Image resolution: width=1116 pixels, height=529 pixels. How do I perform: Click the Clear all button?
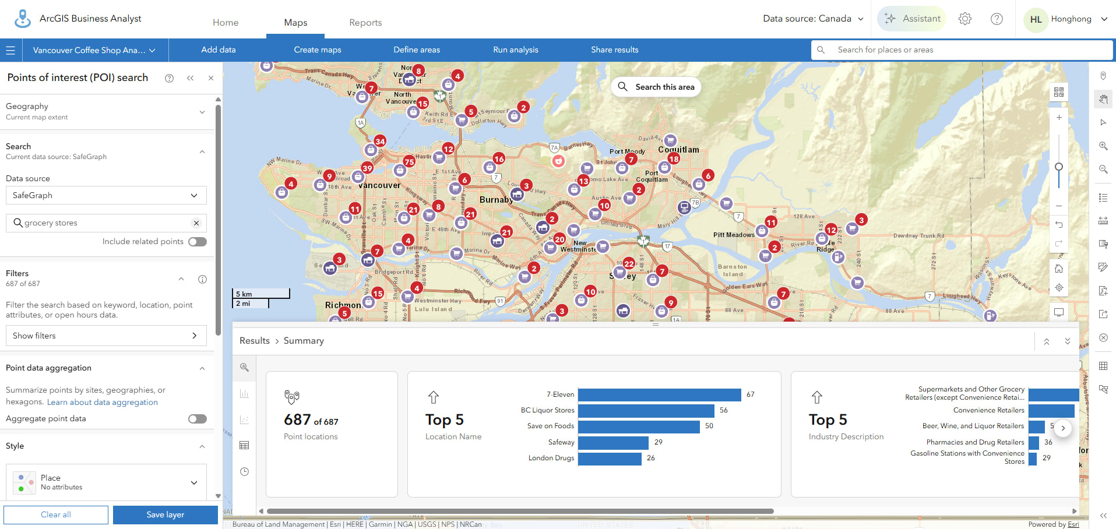point(56,515)
